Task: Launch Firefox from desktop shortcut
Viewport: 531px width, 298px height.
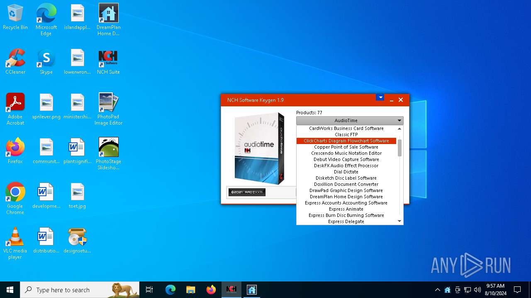Action: (x=15, y=151)
